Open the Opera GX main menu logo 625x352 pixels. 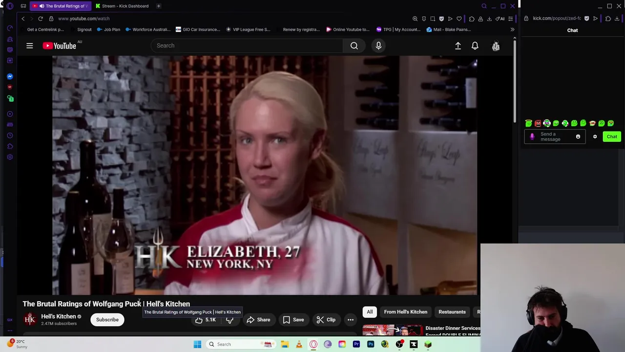coord(10,6)
